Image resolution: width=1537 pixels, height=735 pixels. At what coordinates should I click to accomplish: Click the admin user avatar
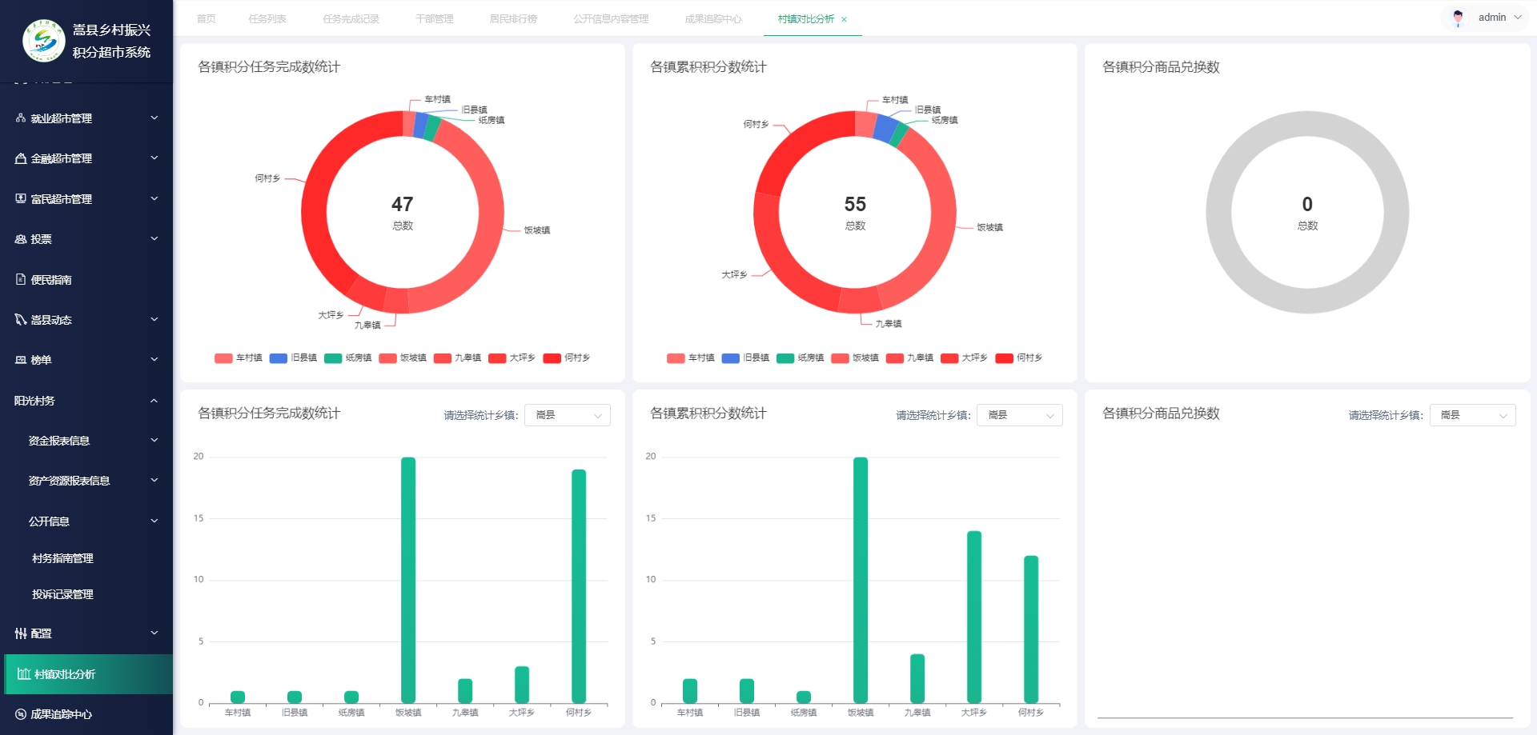point(1458,18)
